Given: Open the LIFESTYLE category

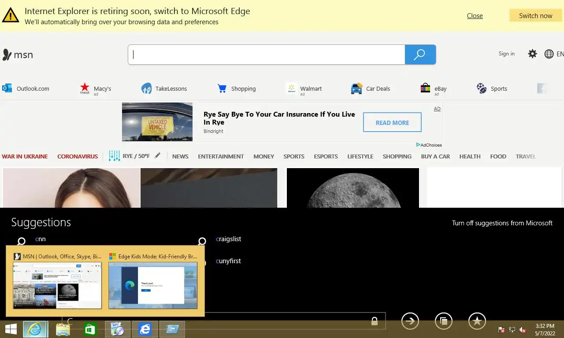Looking at the screenshot, I should [360, 156].
